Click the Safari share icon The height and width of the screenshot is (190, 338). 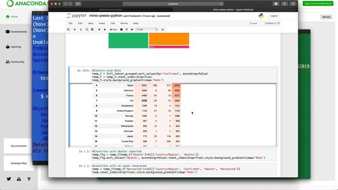coord(284,4)
